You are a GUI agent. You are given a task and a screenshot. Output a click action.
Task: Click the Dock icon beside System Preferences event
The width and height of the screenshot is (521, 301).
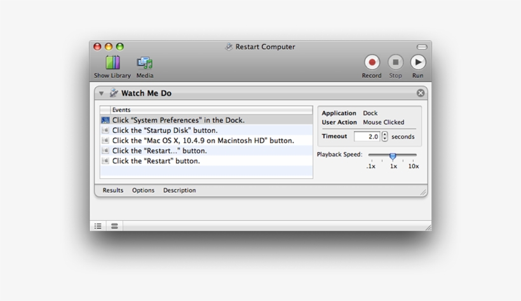pyautogui.click(x=105, y=120)
